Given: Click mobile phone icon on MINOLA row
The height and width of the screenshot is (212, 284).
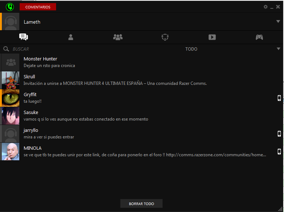Looking at the screenshot, I should pos(279,152).
